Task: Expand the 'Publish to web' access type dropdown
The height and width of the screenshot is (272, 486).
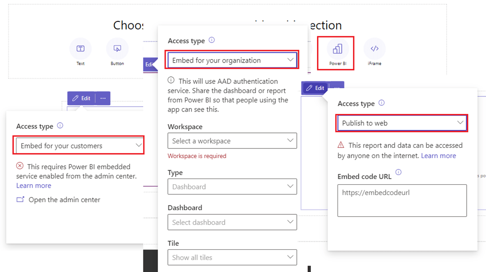Action: [x=402, y=123]
